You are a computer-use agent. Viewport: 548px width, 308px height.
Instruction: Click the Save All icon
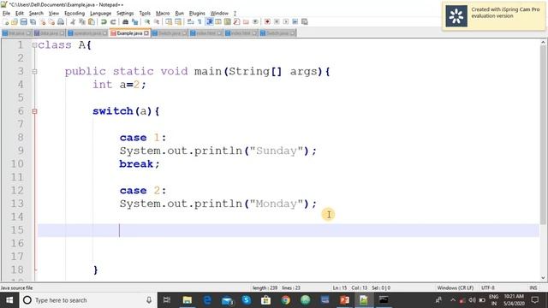pyautogui.click(x=33, y=21)
